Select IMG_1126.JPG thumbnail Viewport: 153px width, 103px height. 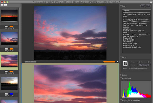click(x=9, y=16)
